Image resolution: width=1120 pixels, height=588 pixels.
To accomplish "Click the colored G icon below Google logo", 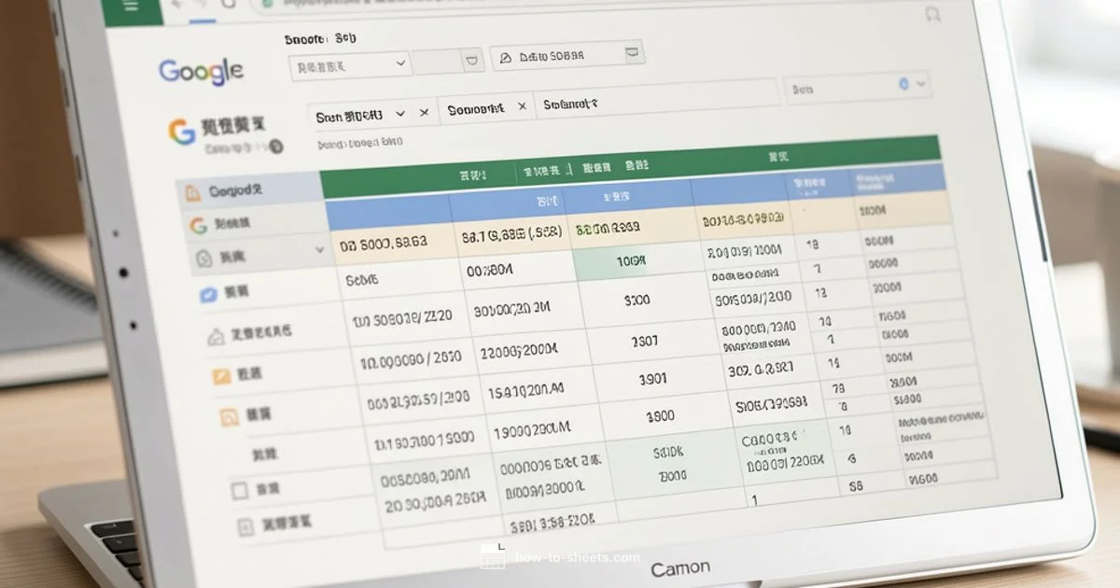I will click(x=181, y=132).
